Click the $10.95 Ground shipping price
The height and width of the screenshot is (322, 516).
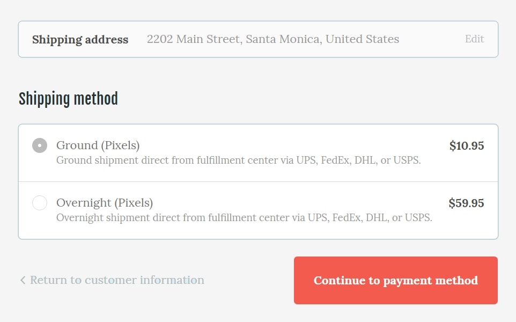(x=467, y=145)
